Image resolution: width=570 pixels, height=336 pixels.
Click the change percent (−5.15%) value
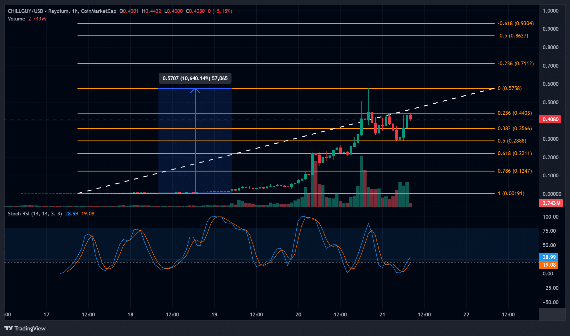click(222, 11)
